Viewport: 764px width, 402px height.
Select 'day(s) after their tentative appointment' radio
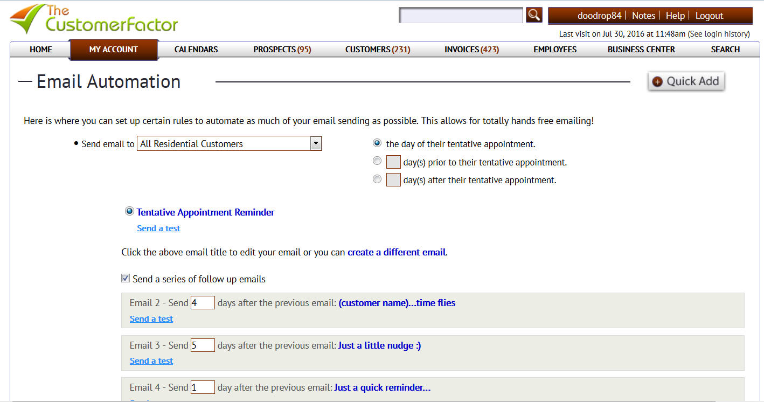tap(377, 179)
